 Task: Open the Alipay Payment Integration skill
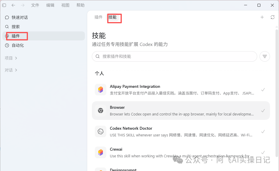(x=181, y=90)
